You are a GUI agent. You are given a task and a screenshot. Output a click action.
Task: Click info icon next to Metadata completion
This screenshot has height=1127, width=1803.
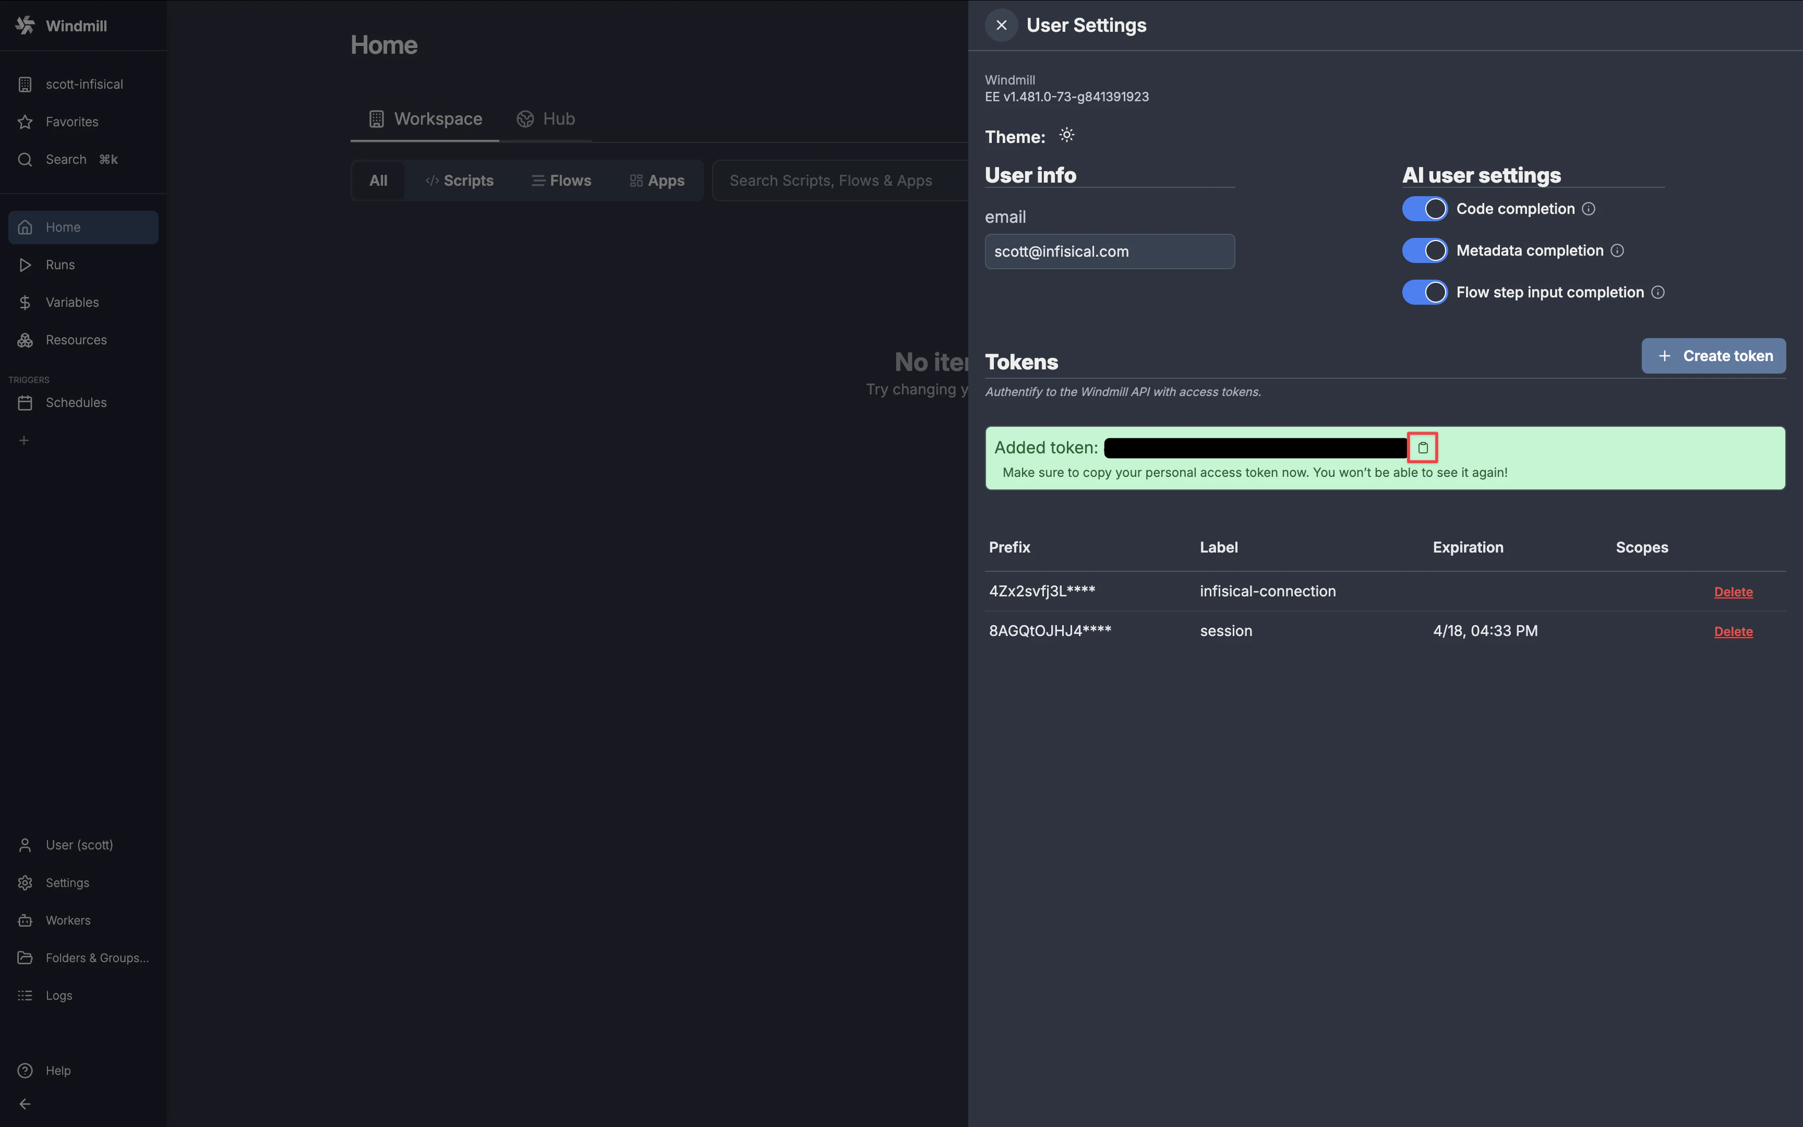click(x=1617, y=250)
